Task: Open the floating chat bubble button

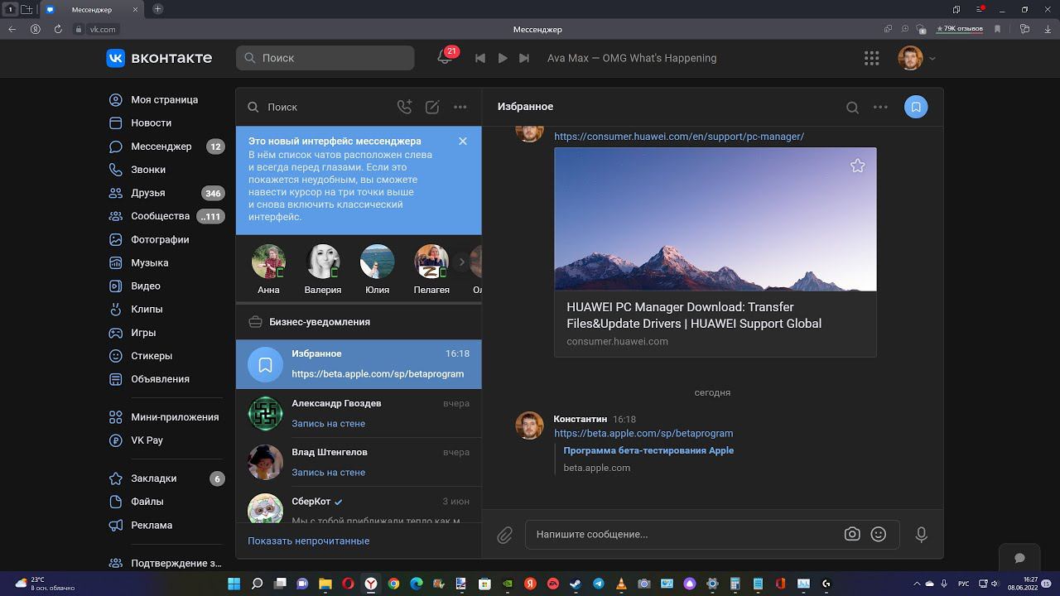Action: pos(1019,558)
